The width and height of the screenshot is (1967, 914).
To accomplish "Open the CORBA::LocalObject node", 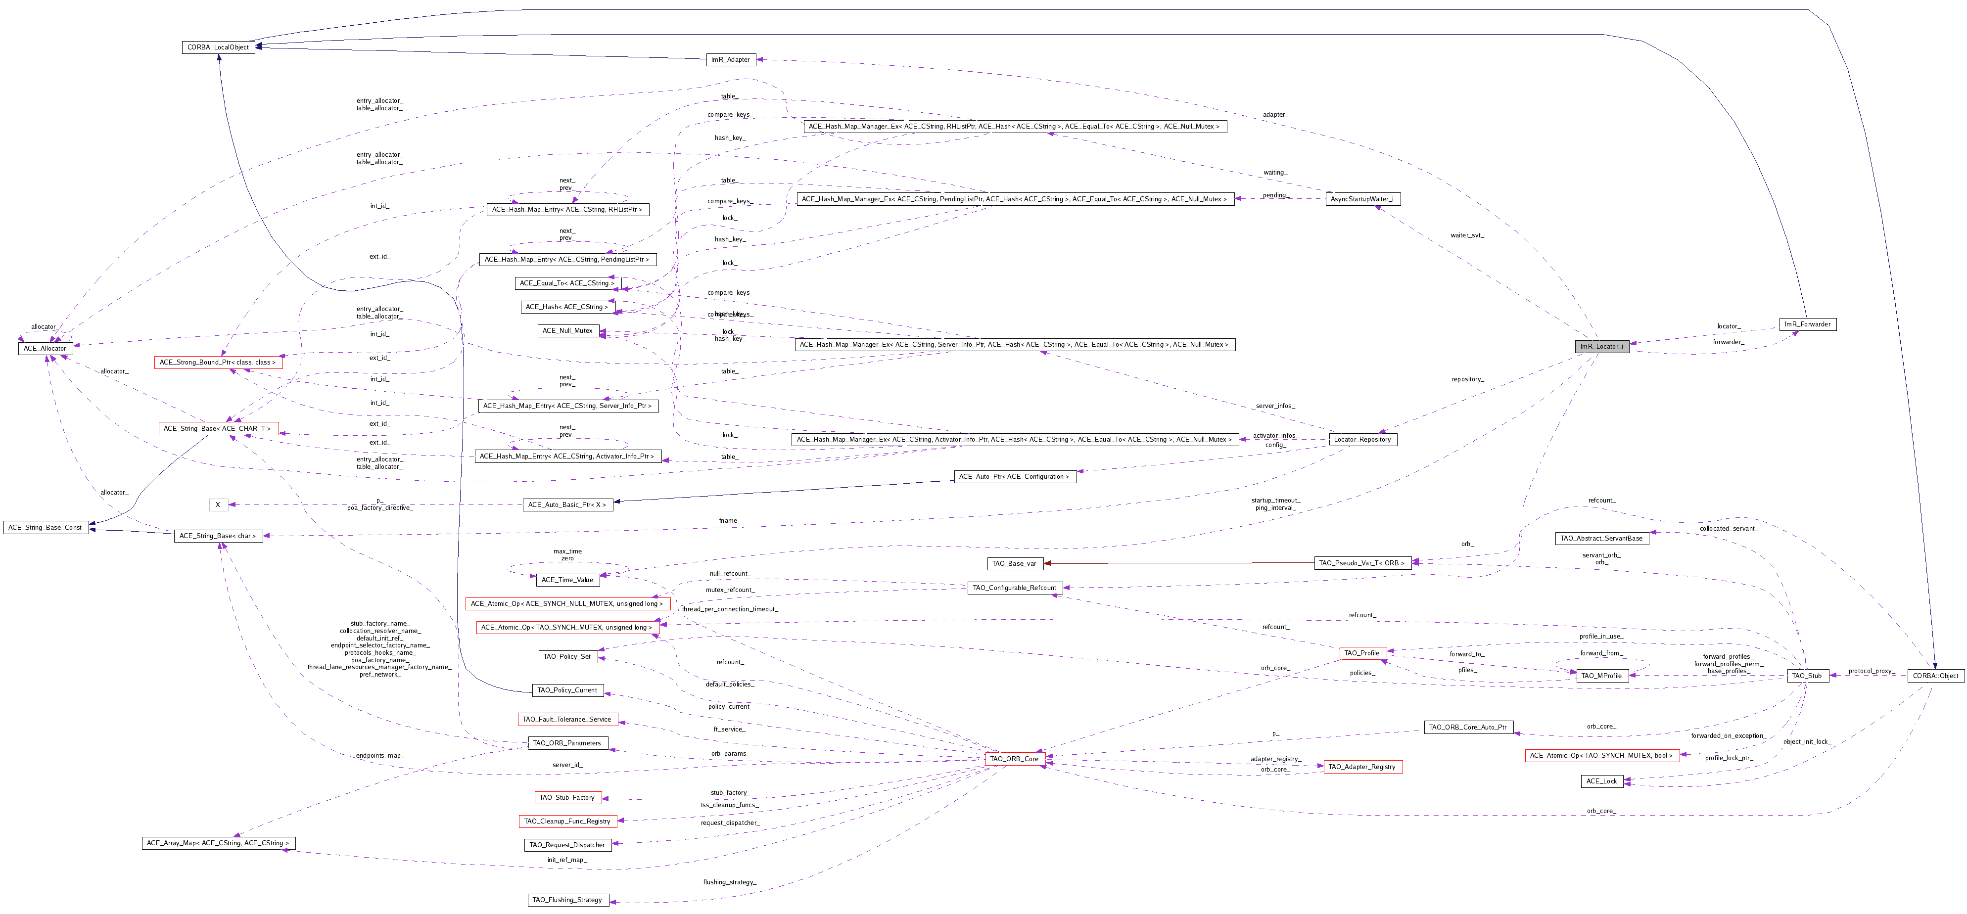I will (218, 47).
